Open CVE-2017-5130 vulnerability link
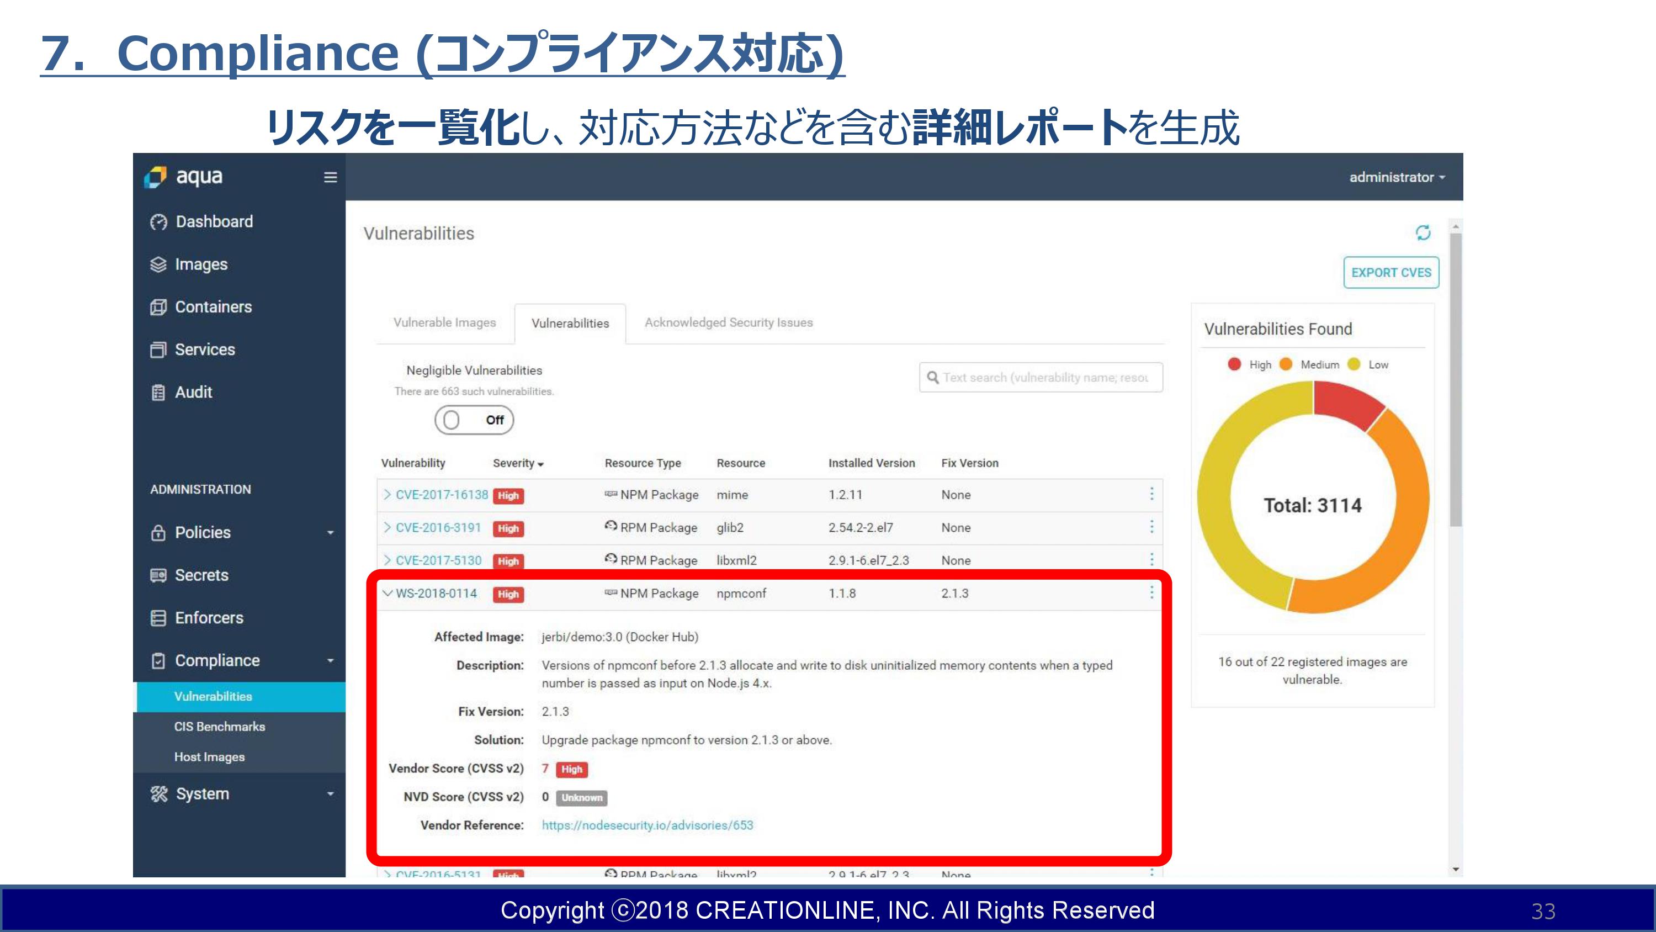Screen dimensions: 1656x932 click(438, 560)
